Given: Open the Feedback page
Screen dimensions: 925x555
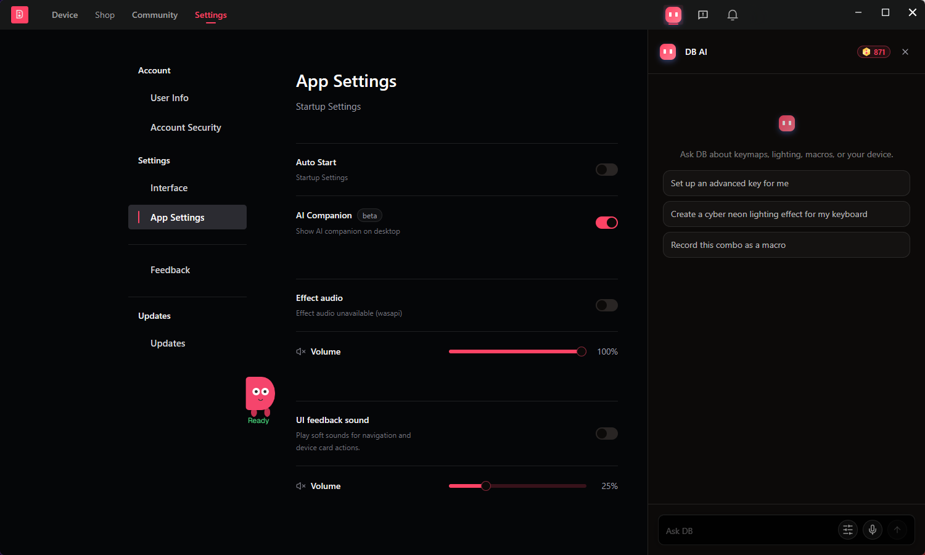Looking at the screenshot, I should [x=187, y=270].
